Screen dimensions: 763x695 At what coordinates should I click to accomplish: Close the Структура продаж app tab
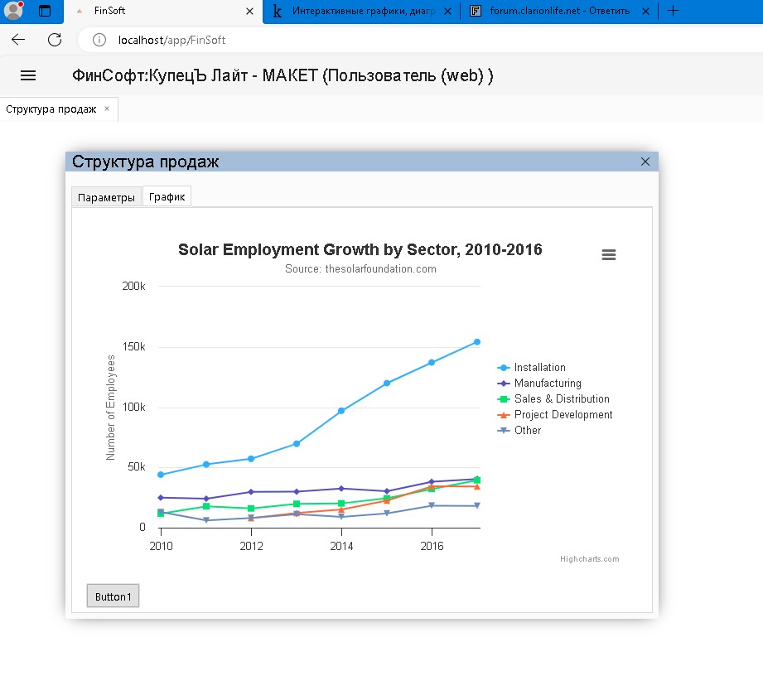click(107, 109)
